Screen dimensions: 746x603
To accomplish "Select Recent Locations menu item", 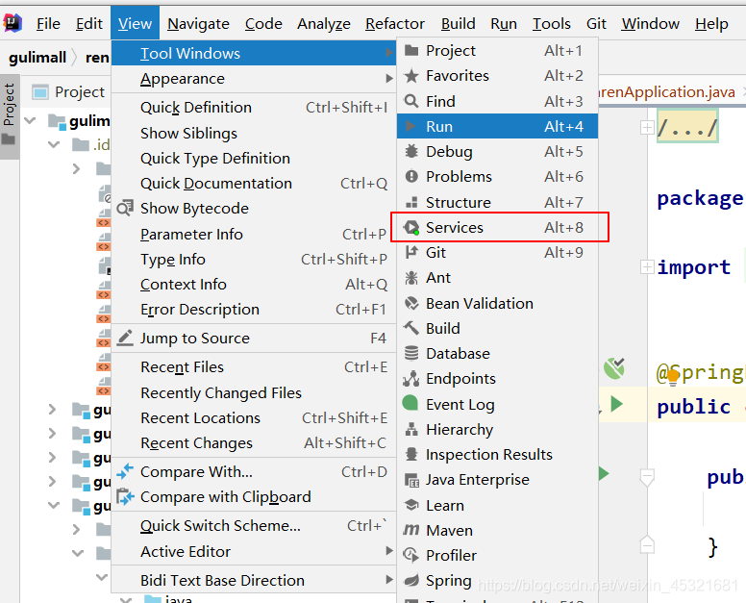I will tap(254, 417).
